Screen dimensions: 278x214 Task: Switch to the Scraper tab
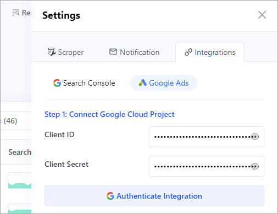[65, 52]
